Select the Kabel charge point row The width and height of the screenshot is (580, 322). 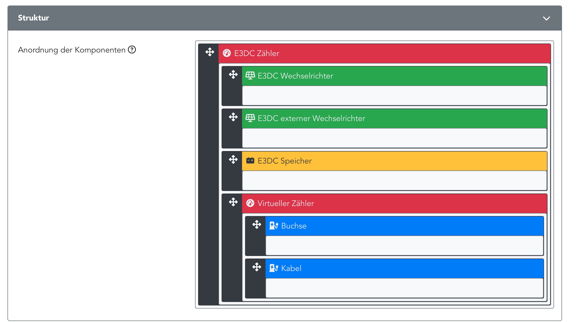[404, 268]
